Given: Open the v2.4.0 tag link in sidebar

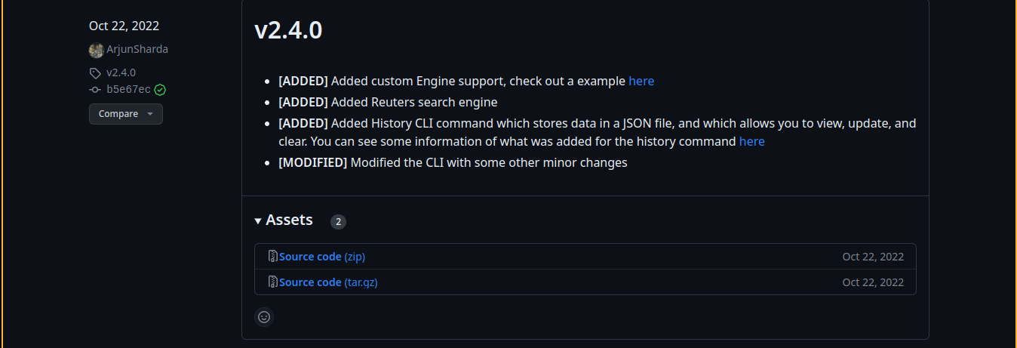Looking at the screenshot, I should [121, 73].
